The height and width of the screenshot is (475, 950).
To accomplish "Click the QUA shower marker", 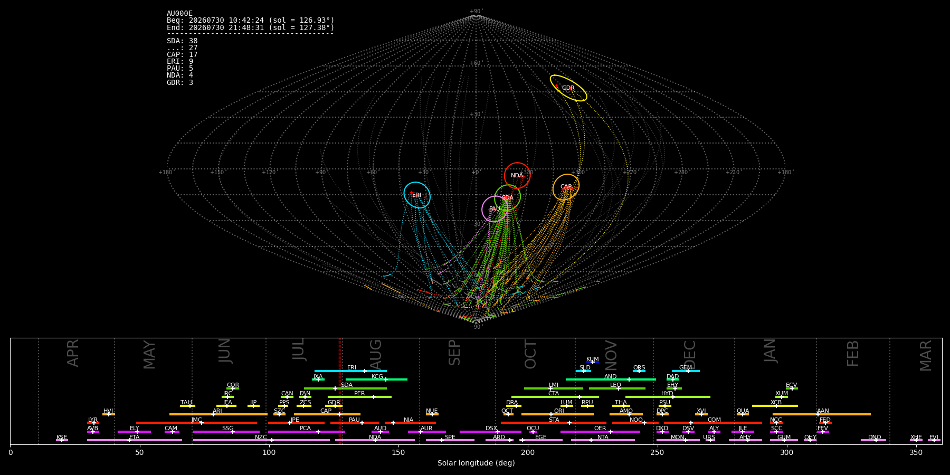I will click(743, 414).
